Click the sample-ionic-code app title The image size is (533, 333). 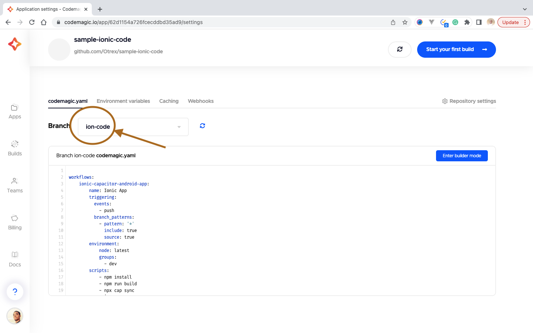coord(103,40)
